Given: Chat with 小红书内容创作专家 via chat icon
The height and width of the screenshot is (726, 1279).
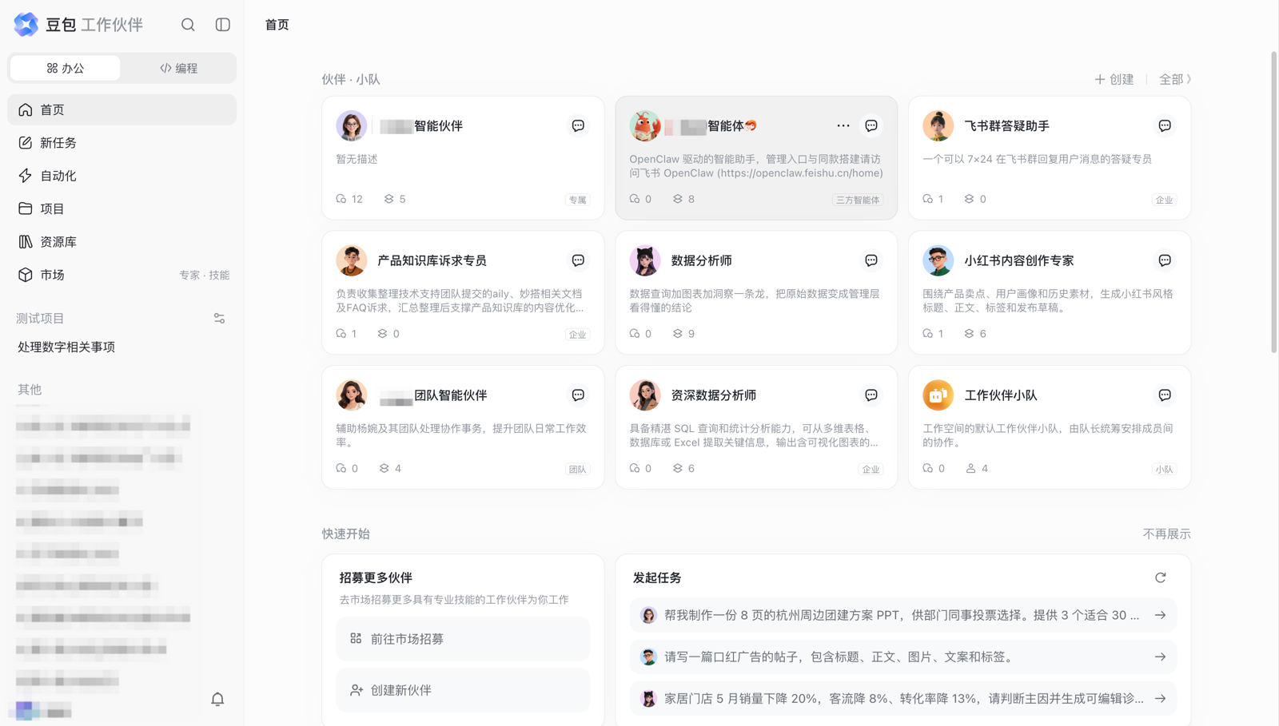Looking at the screenshot, I should point(1165,260).
